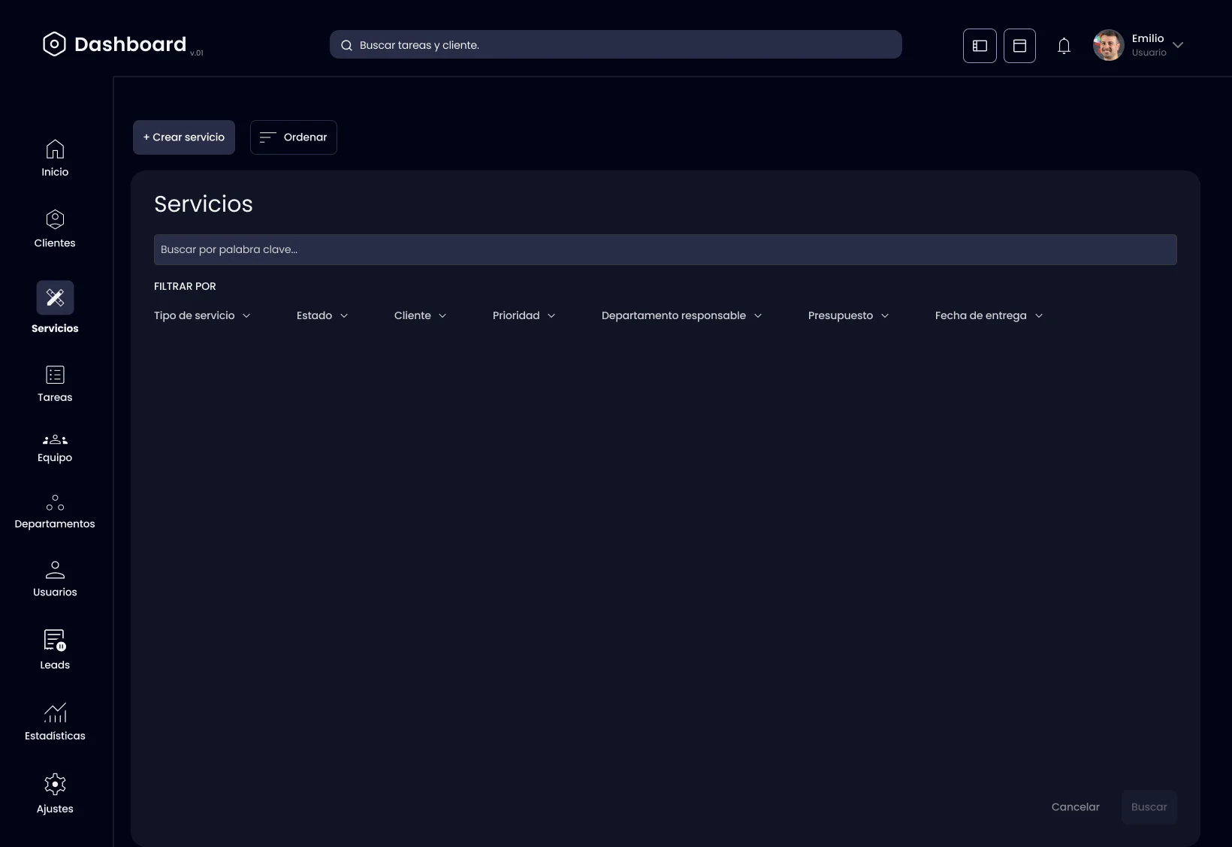Open Departamentos from the sidebar
1232x847 pixels.
point(55,511)
